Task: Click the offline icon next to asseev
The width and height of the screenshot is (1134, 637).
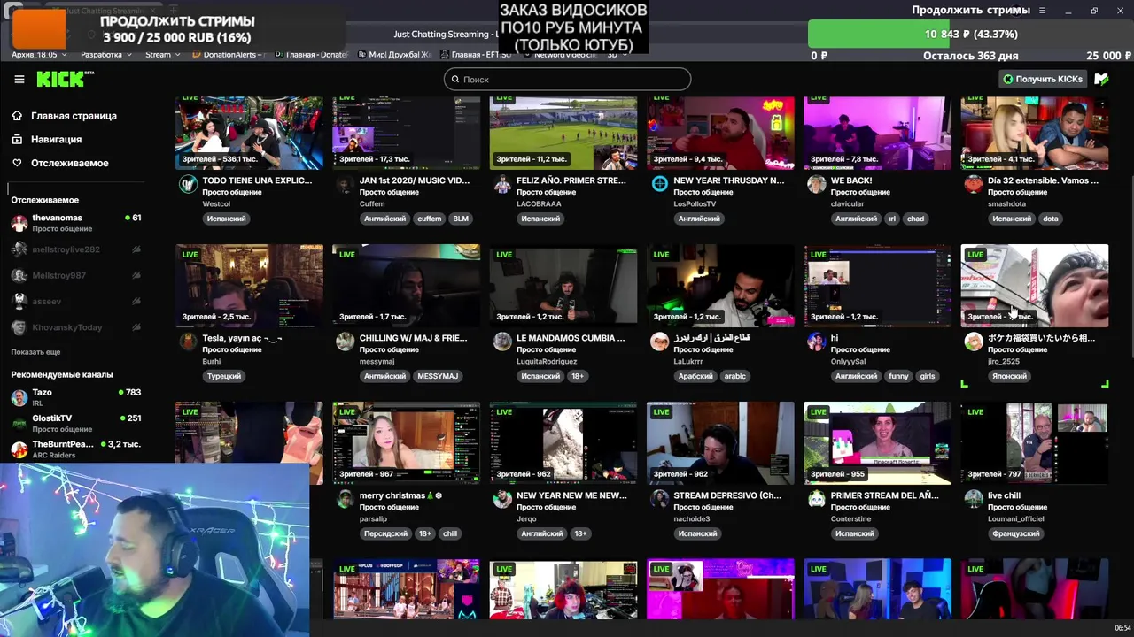Action: (x=136, y=302)
